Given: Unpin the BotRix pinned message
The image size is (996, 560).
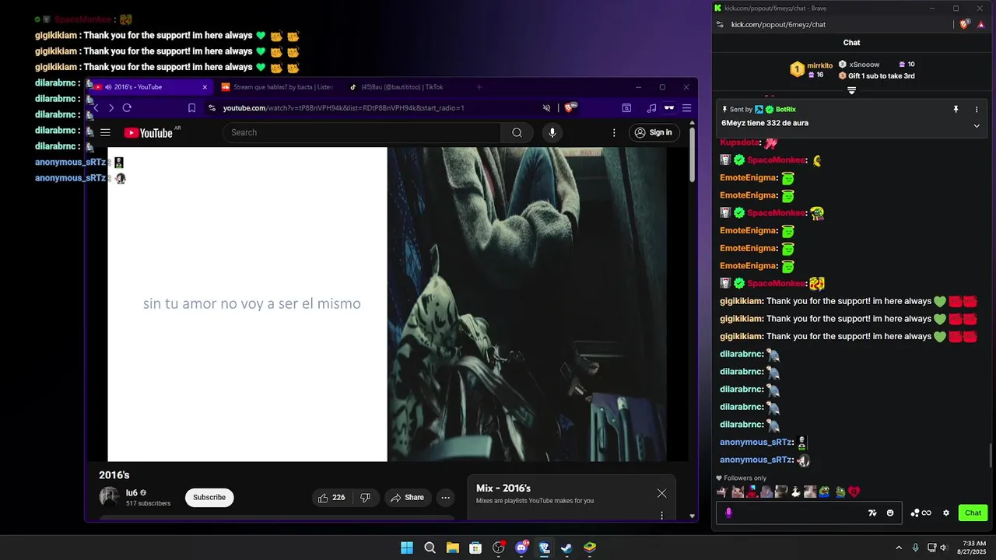Looking at the screenshot, I should pyautogui.click(x=956, y=110).
